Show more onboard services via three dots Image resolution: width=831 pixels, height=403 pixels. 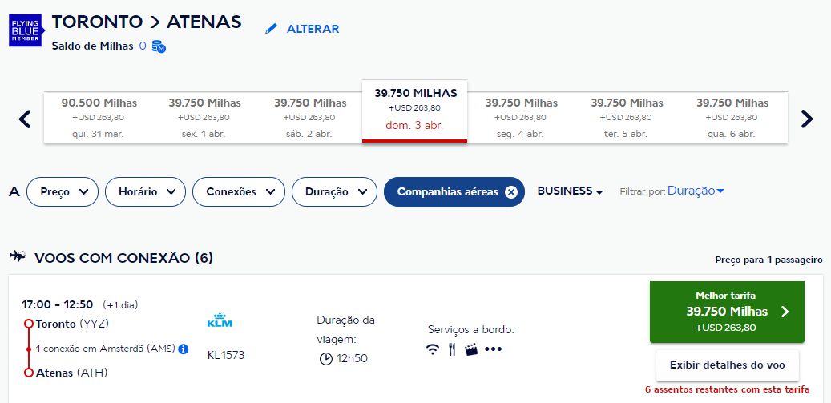493,349
